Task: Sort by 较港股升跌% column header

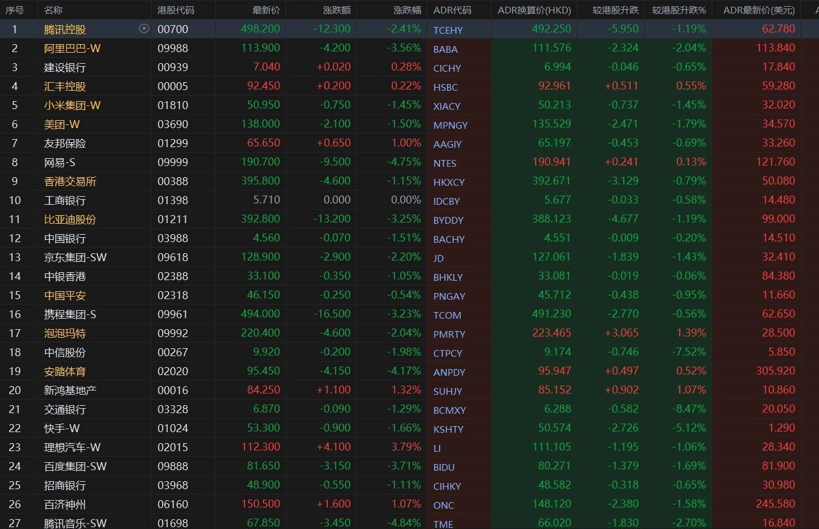Action: coord(679,10)
